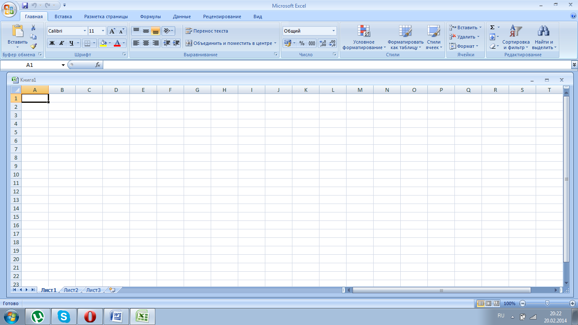Image resolution: width=578 pixels, height=325 pixels.
Task: Copy the selection via the Copy icon
Action: coord(33,37)
